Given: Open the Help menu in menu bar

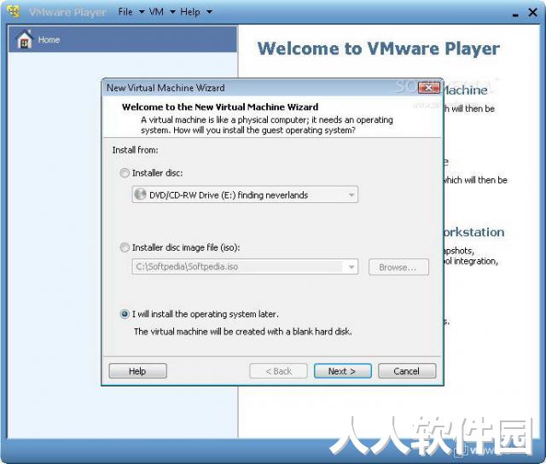Looking at the screenshot, I should [x=196, y=12].
